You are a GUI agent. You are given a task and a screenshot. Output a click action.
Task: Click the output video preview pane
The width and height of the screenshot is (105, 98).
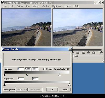coord(78,27)
